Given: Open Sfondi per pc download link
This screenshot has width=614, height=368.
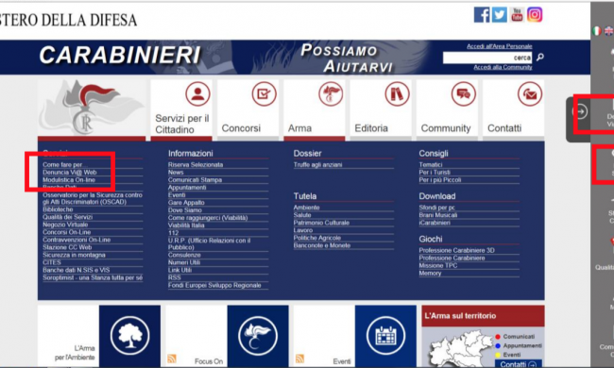Looking at the screenshot, I should [x=437, y=208].
